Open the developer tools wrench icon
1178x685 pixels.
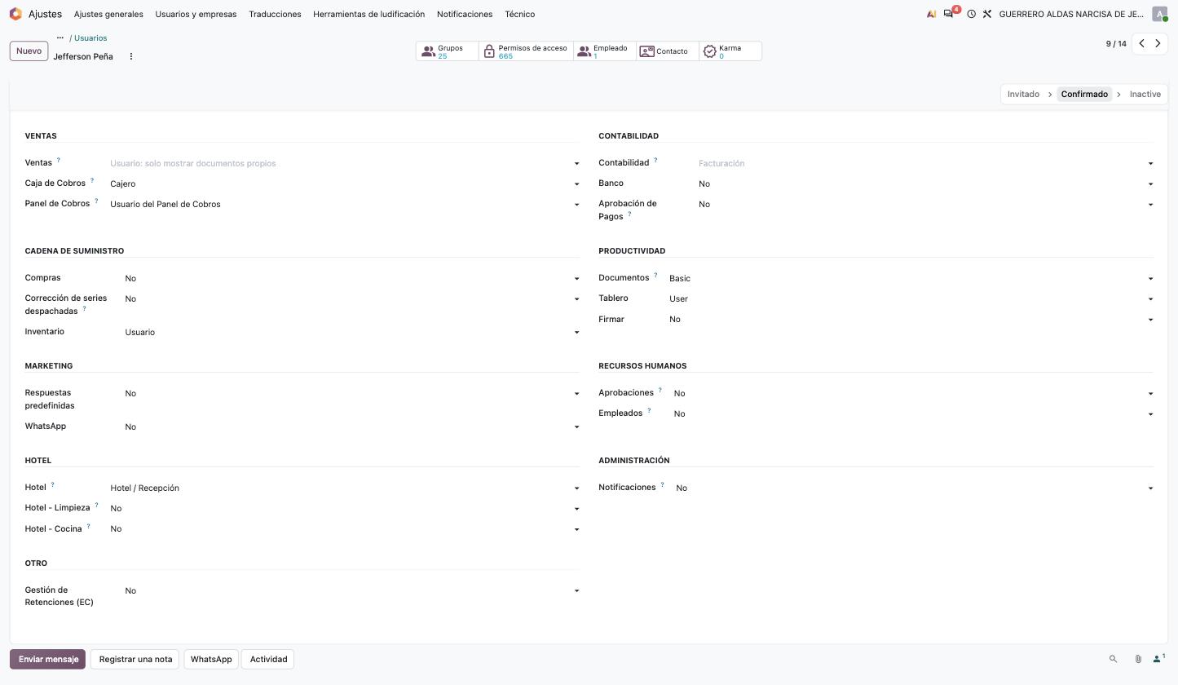pos(986,14)
